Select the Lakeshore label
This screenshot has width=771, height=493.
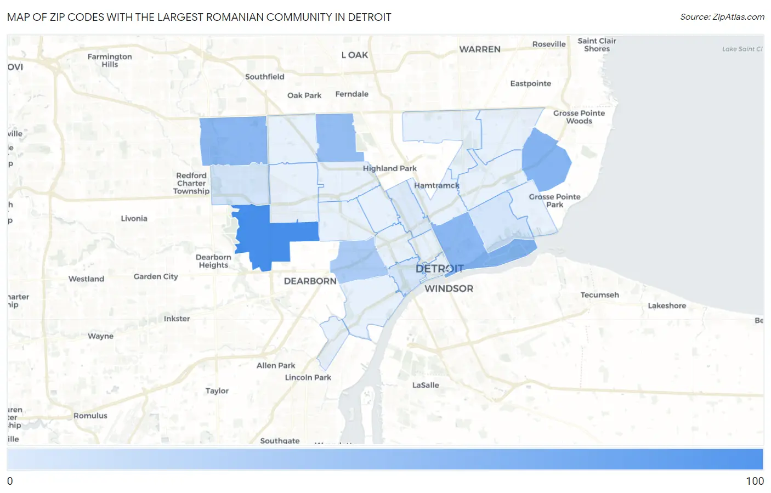pos(667,306)
